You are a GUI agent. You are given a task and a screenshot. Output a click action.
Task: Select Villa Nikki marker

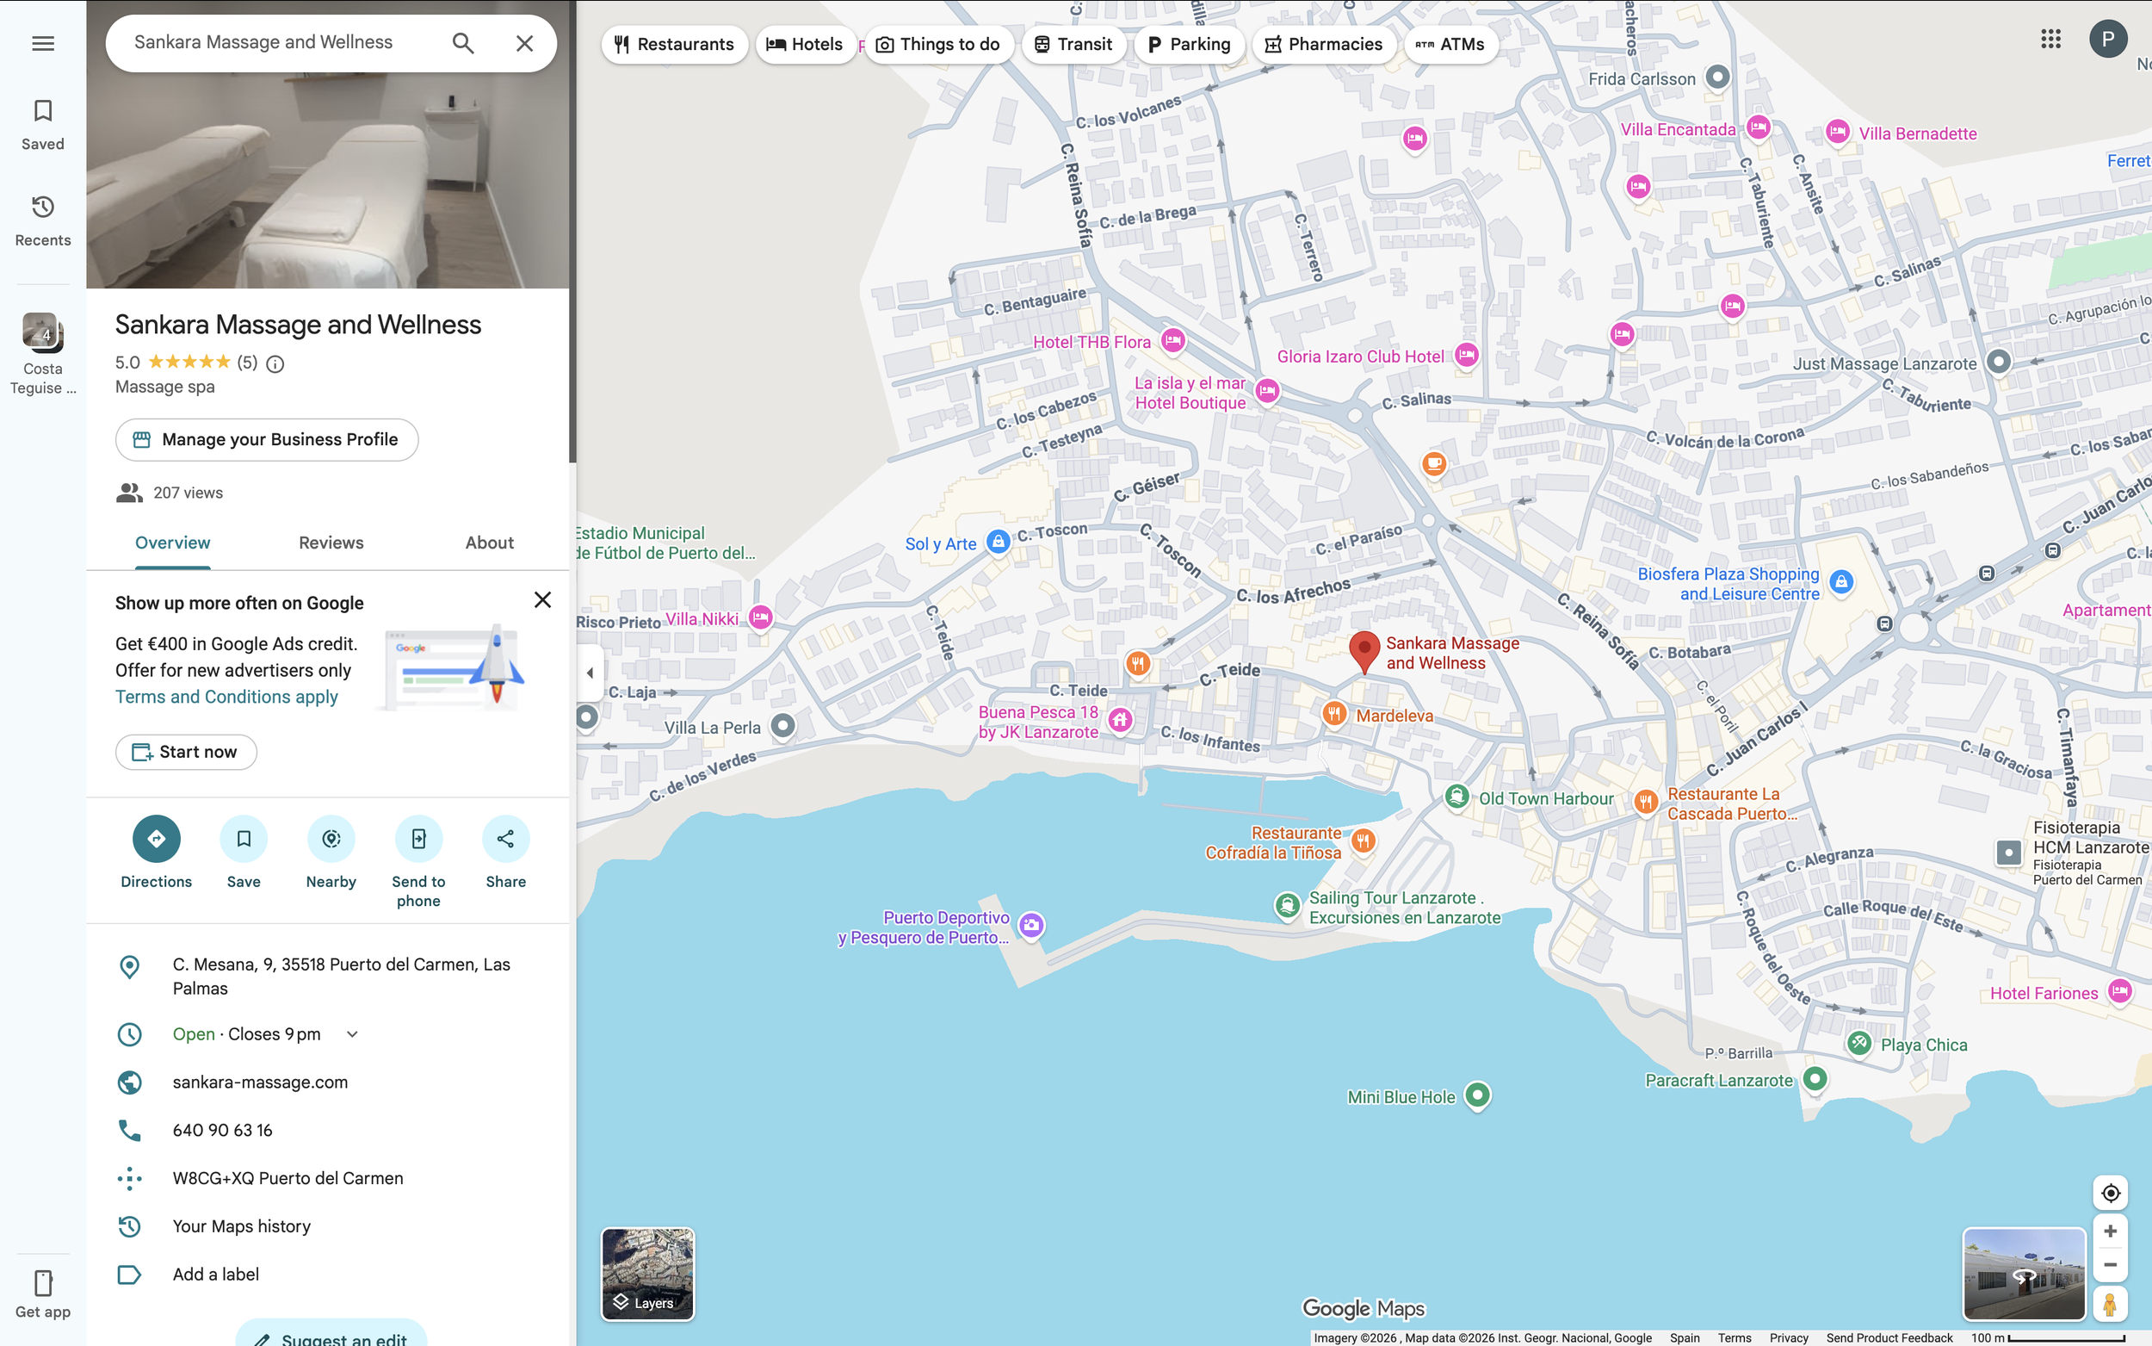pos(761,616)
